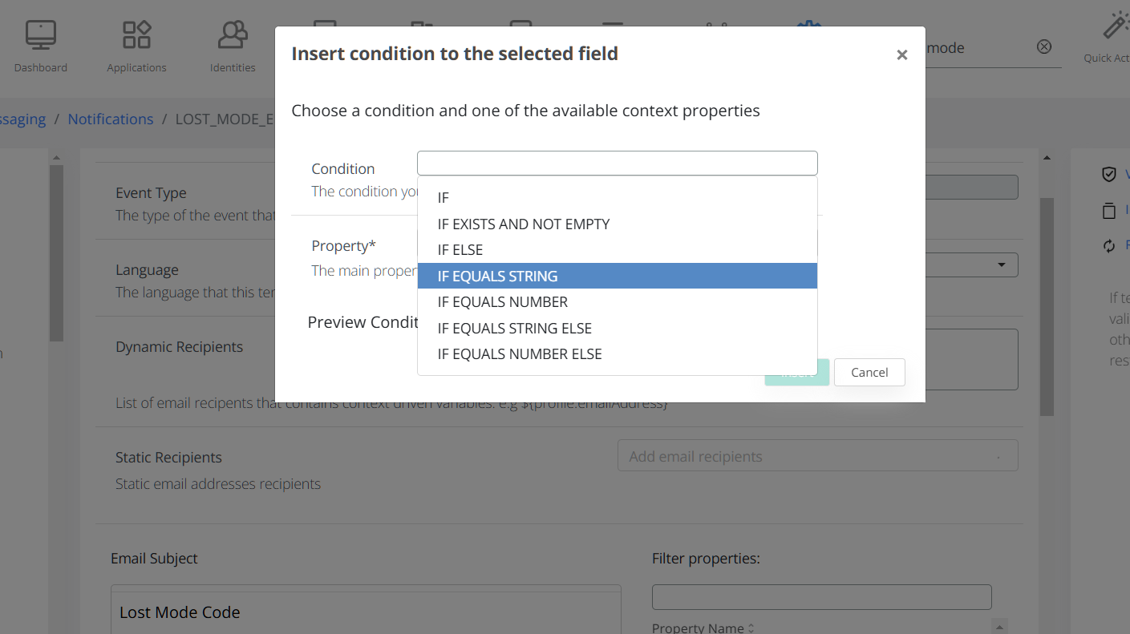This screenshot has height=634, width=1130.
Task: Open the Applications icon in top navigation
Action: (x=136, y=35)
